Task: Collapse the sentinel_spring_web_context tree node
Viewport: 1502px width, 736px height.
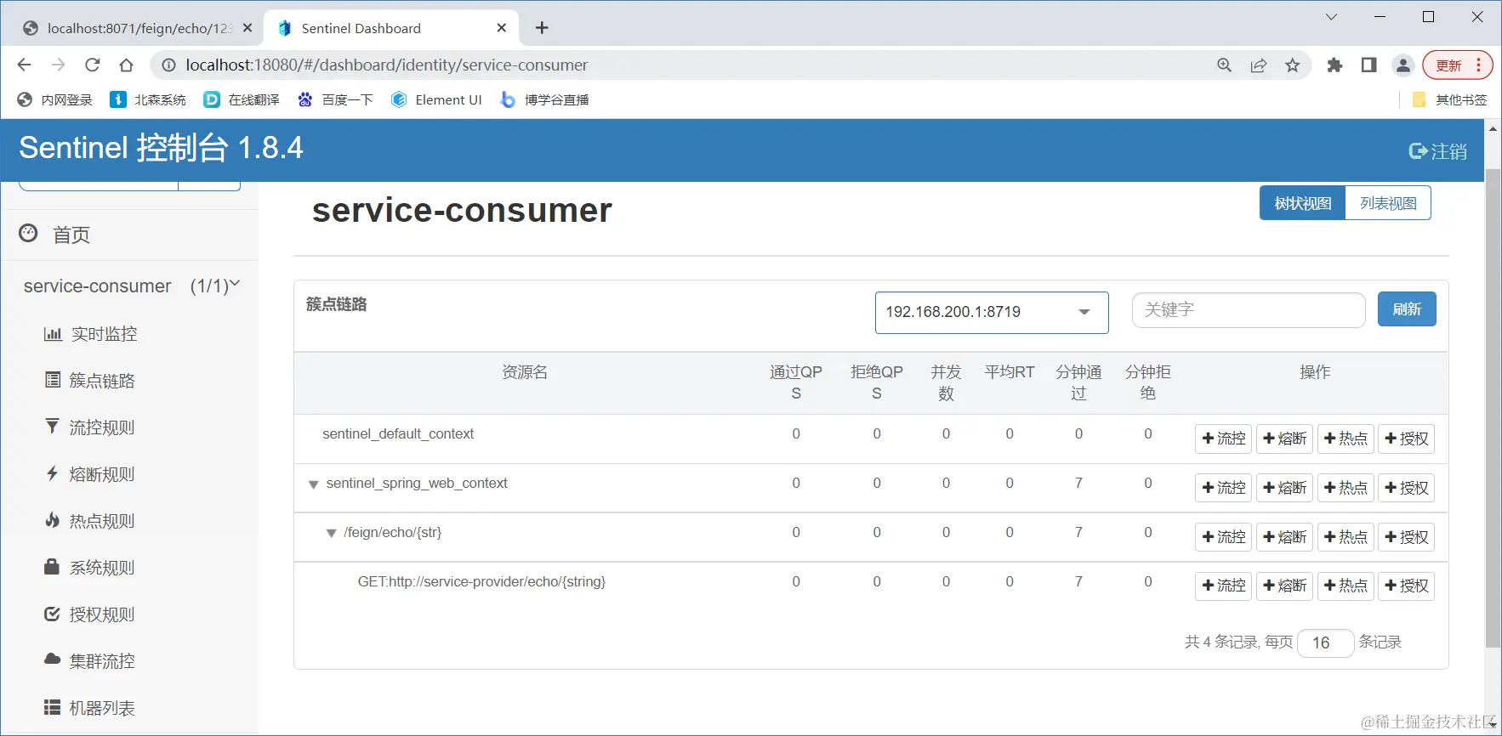Action: 313,484
